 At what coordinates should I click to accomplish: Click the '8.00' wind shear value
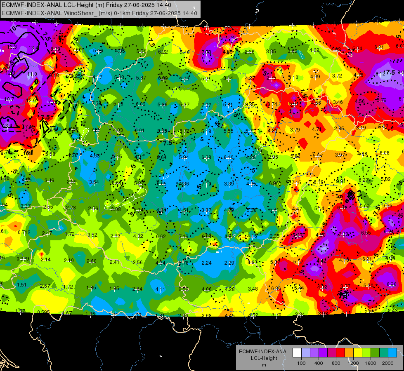click(55, 49)
